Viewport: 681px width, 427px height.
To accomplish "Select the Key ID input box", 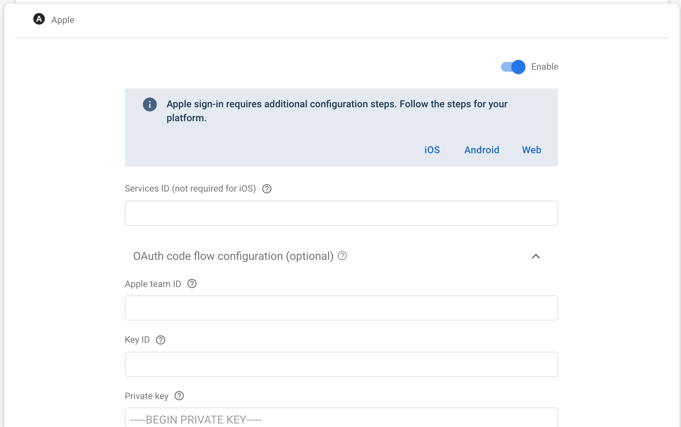I will [341, 364].
